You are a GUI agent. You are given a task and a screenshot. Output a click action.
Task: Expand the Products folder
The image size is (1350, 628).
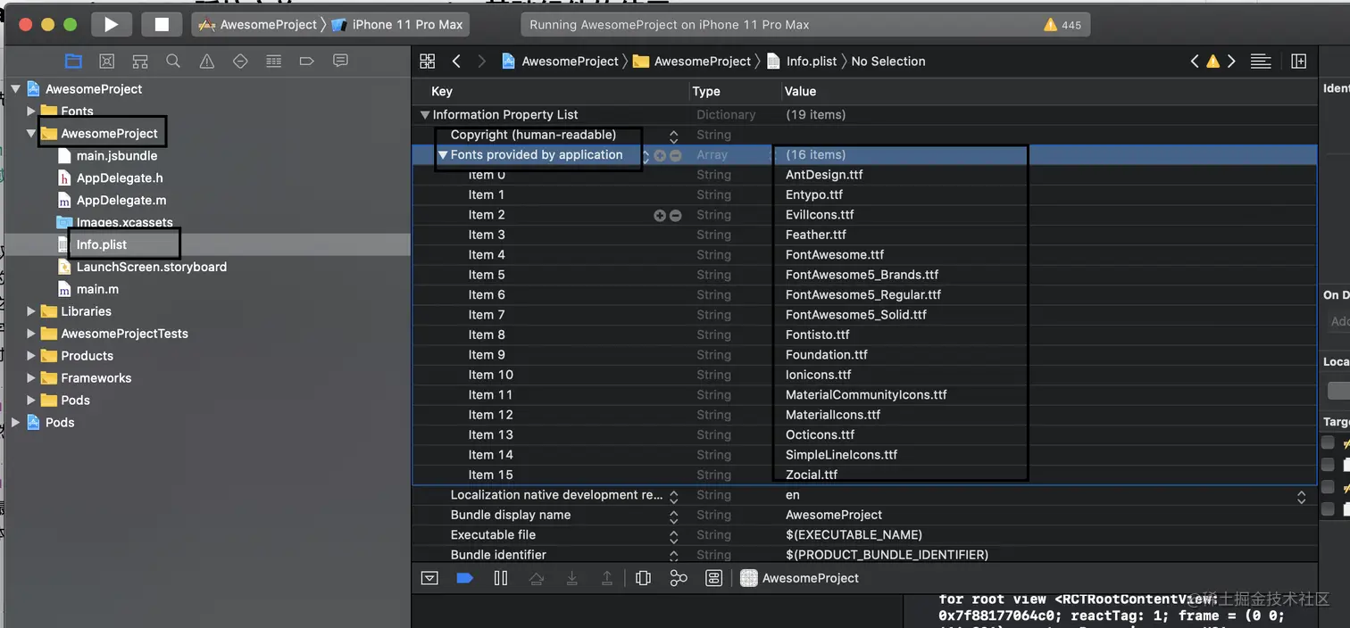click(31, 356)
